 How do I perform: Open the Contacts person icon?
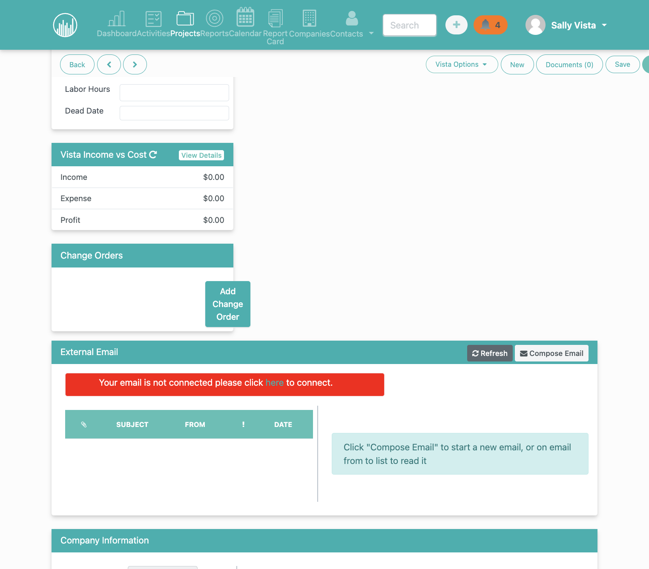352,18
